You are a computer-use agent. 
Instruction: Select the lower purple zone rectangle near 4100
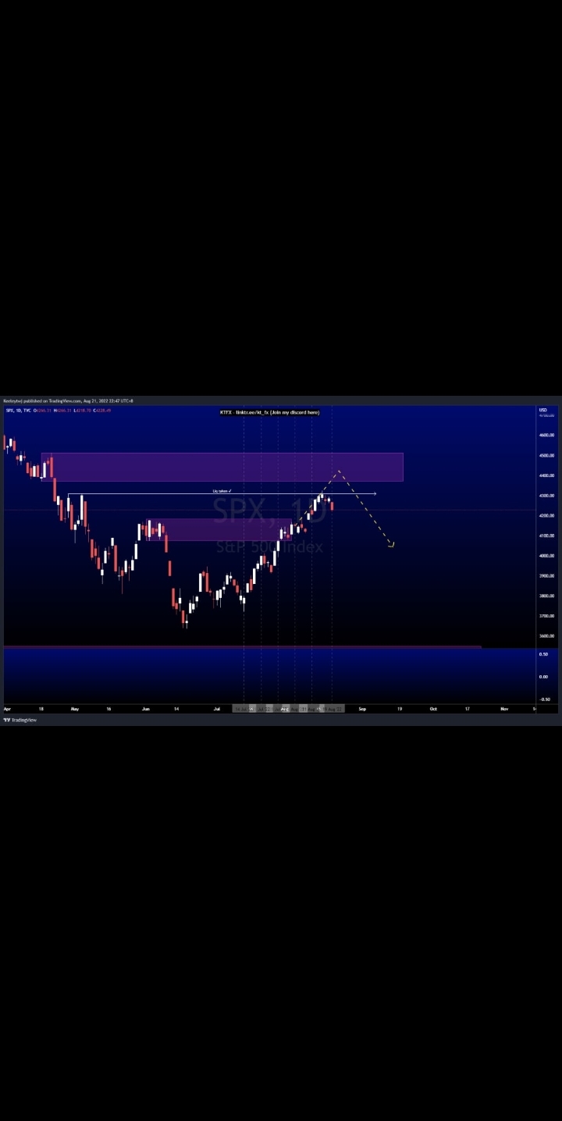coord(219,529)
